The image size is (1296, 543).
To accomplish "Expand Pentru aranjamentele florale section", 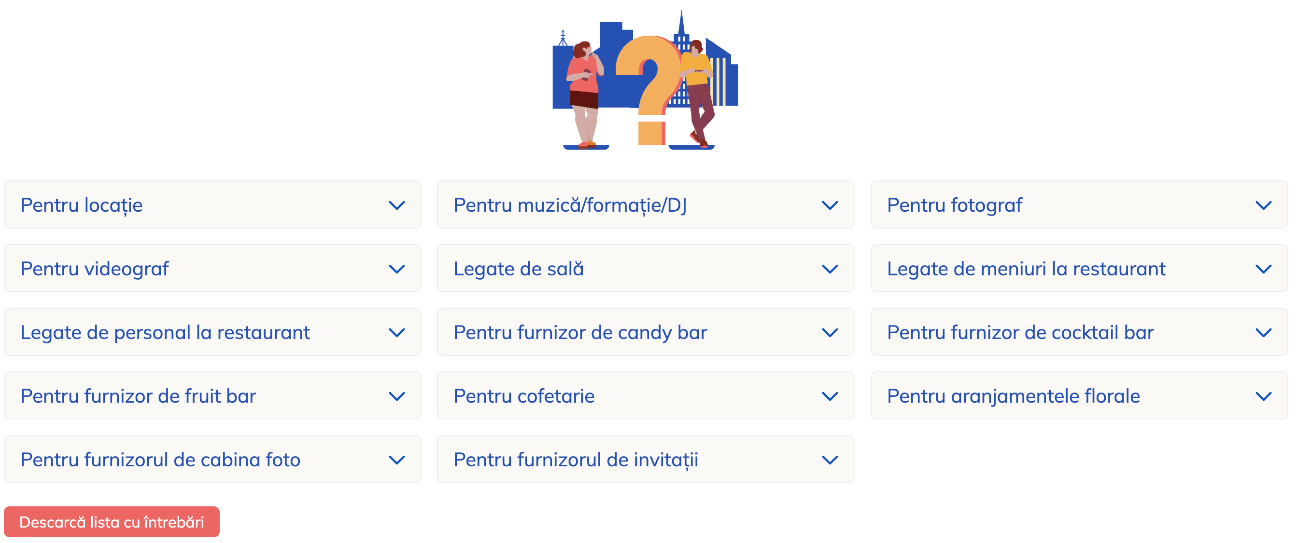I will coord(1079,396).
